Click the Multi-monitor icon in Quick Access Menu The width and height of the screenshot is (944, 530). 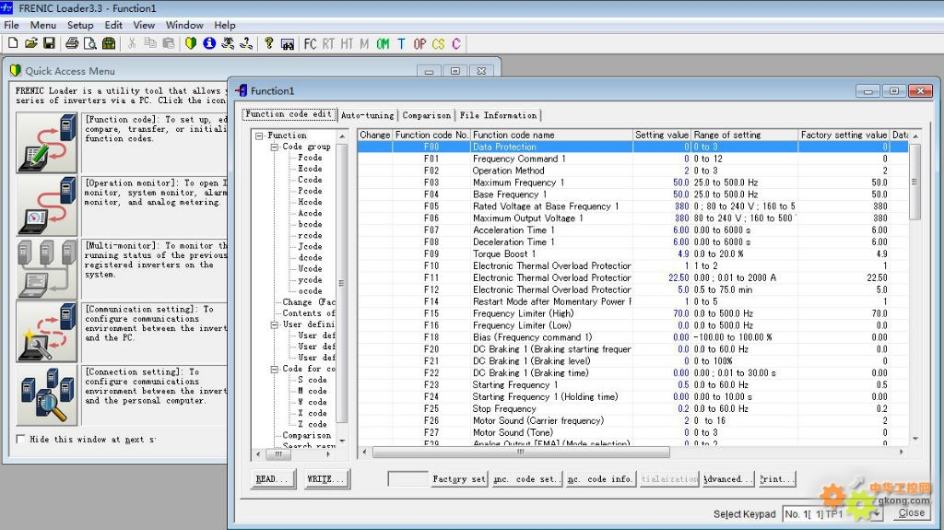tap(47, 269)
